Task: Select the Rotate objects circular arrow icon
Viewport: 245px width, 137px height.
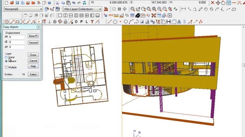Action: [x=223, y=3]
